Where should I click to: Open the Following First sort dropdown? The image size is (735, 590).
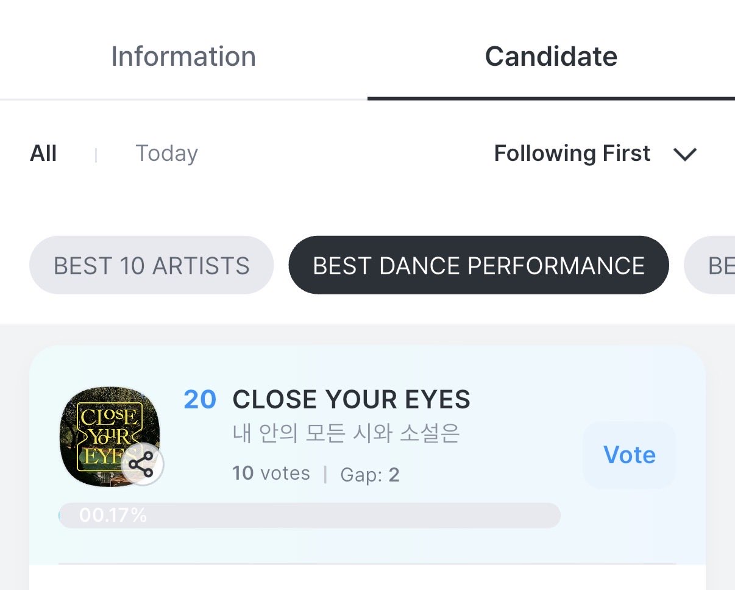tap(572, 154)
